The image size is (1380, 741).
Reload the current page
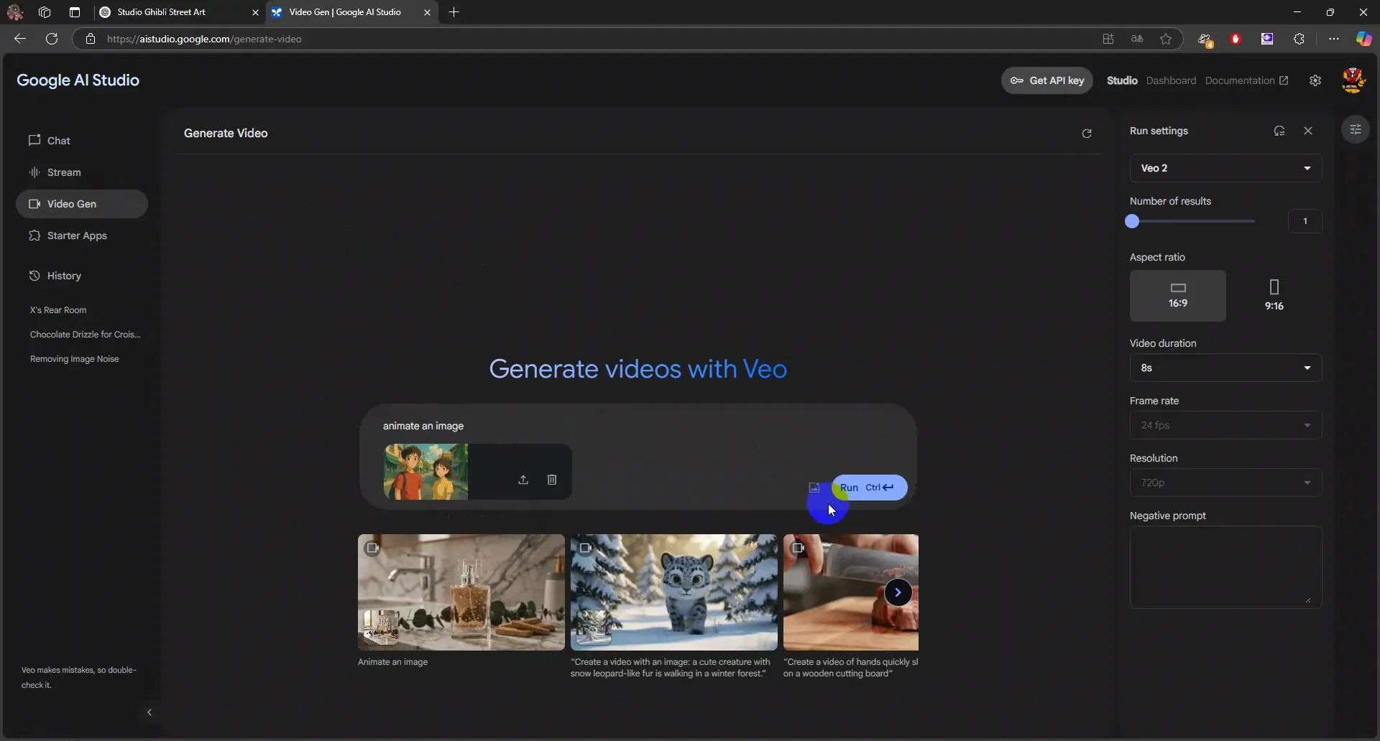click(52, 39)
